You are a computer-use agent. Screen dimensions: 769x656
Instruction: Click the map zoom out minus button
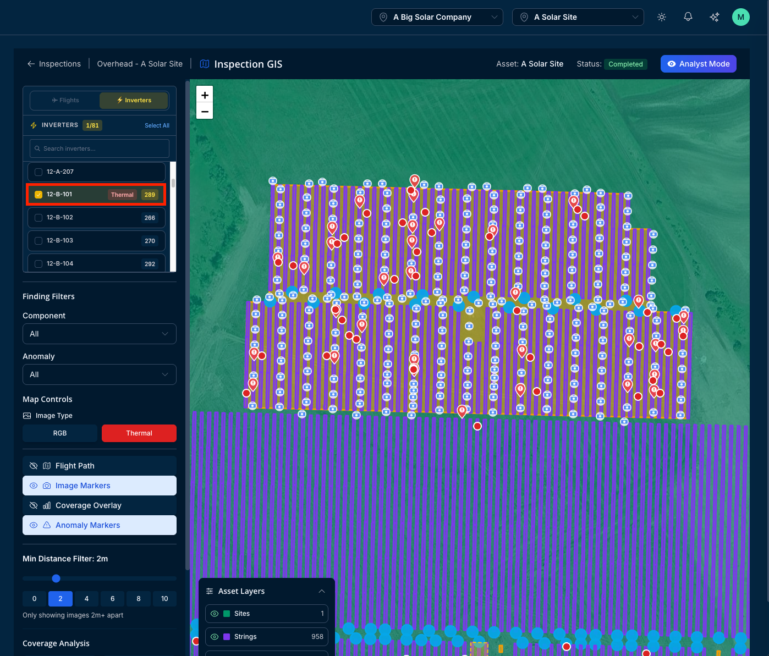tap(205, 111)
